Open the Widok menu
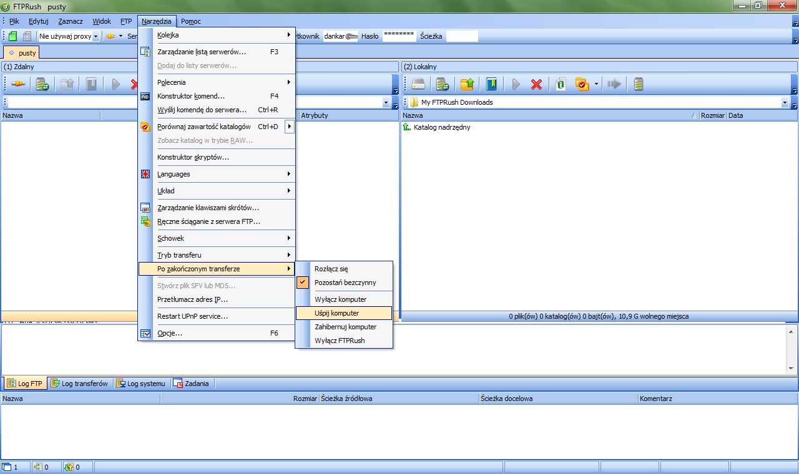This screenshot has width=799, height=474. [x=102, y=21]
